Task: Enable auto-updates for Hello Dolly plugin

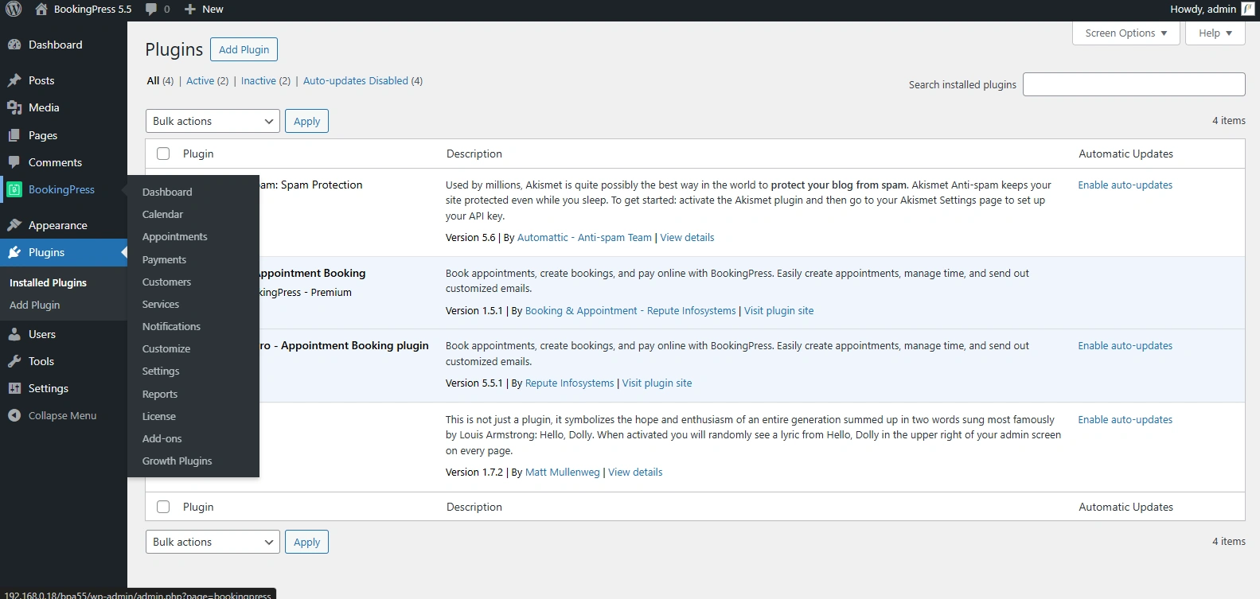Action: (x=1125, y=420)
